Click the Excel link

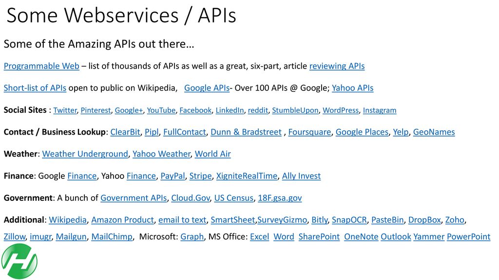[x=260, y=237]
